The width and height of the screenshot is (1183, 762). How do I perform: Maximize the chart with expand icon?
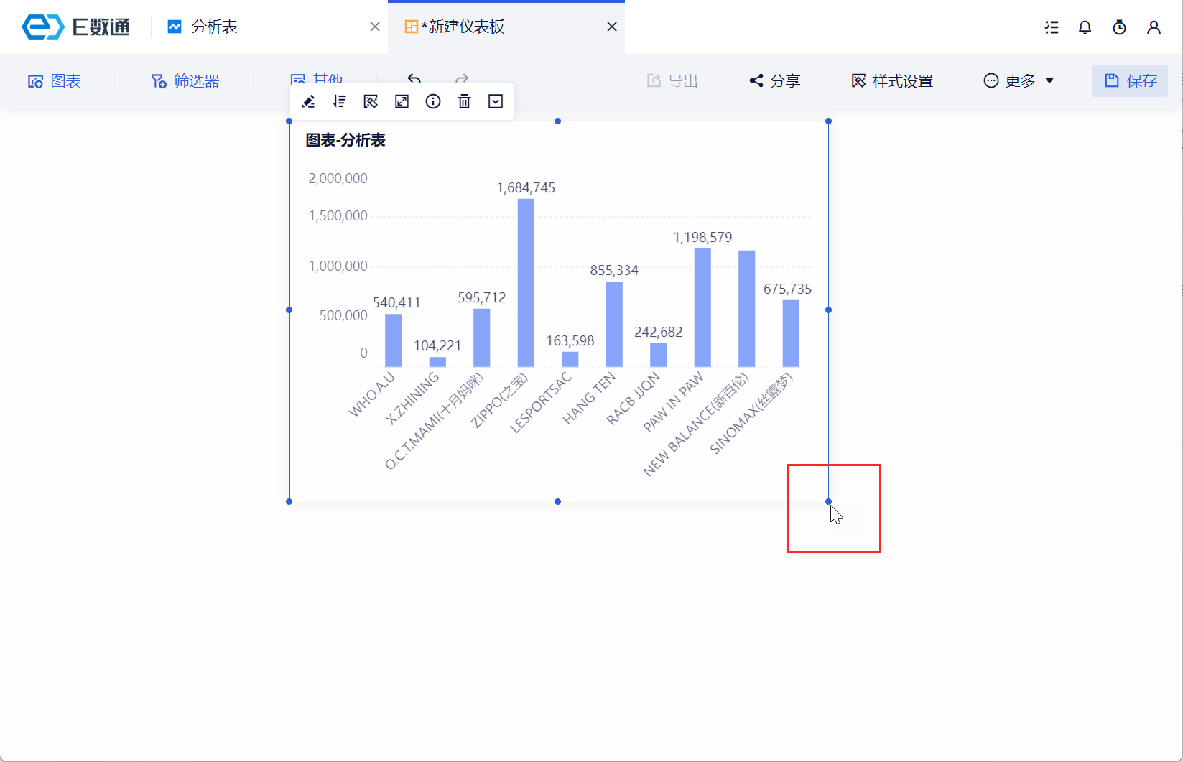(402, 102)
